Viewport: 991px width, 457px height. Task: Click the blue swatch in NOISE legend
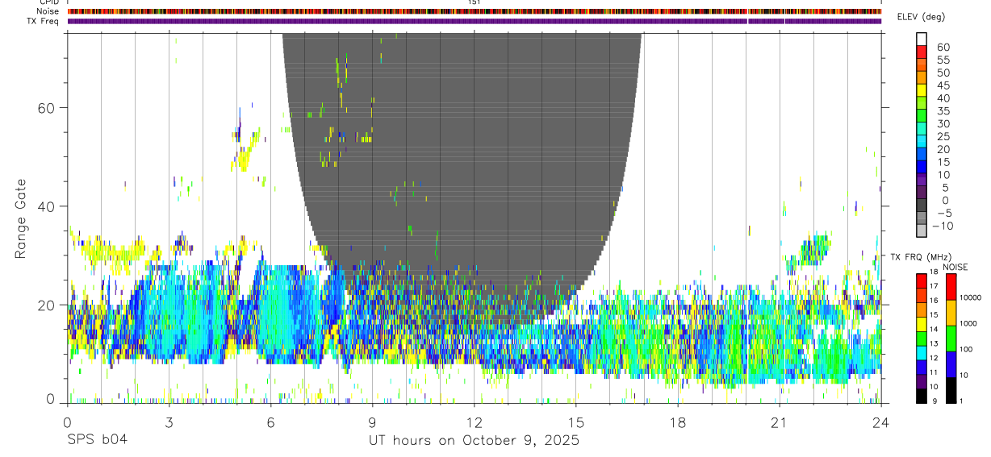coord(950,364)
